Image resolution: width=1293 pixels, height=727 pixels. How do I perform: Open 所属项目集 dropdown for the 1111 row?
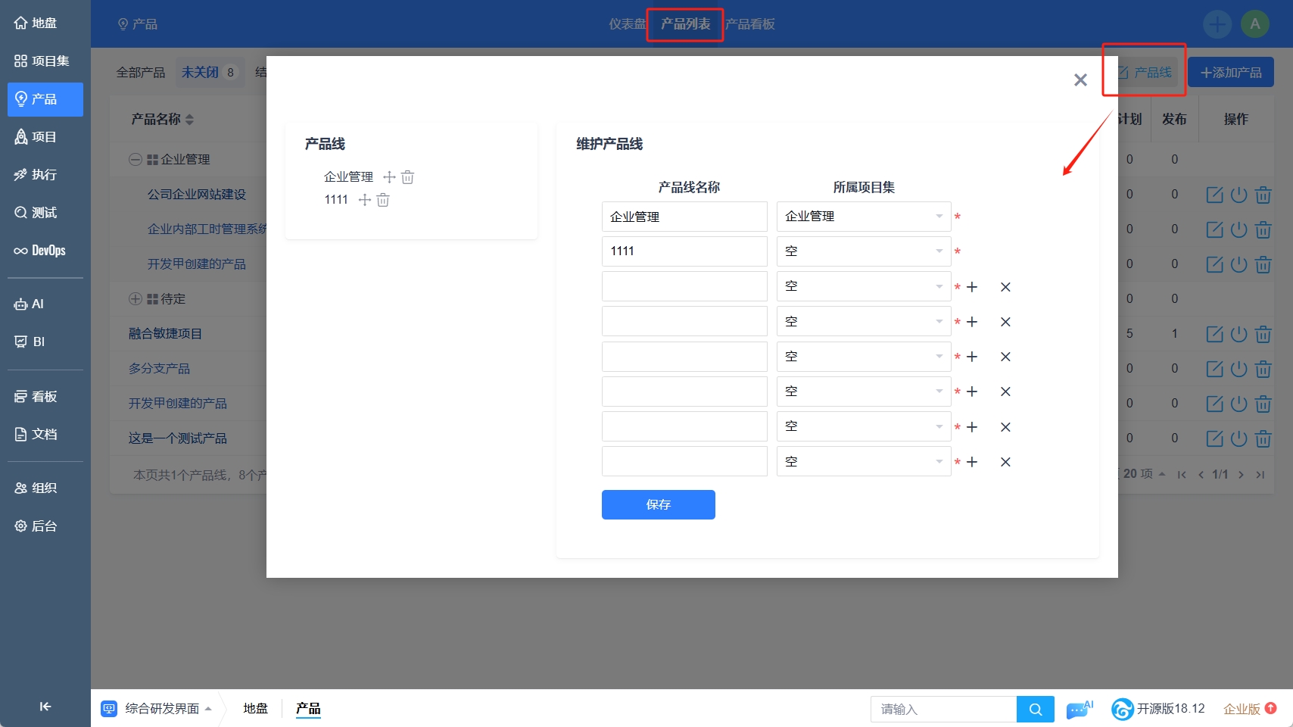[864, 251]
